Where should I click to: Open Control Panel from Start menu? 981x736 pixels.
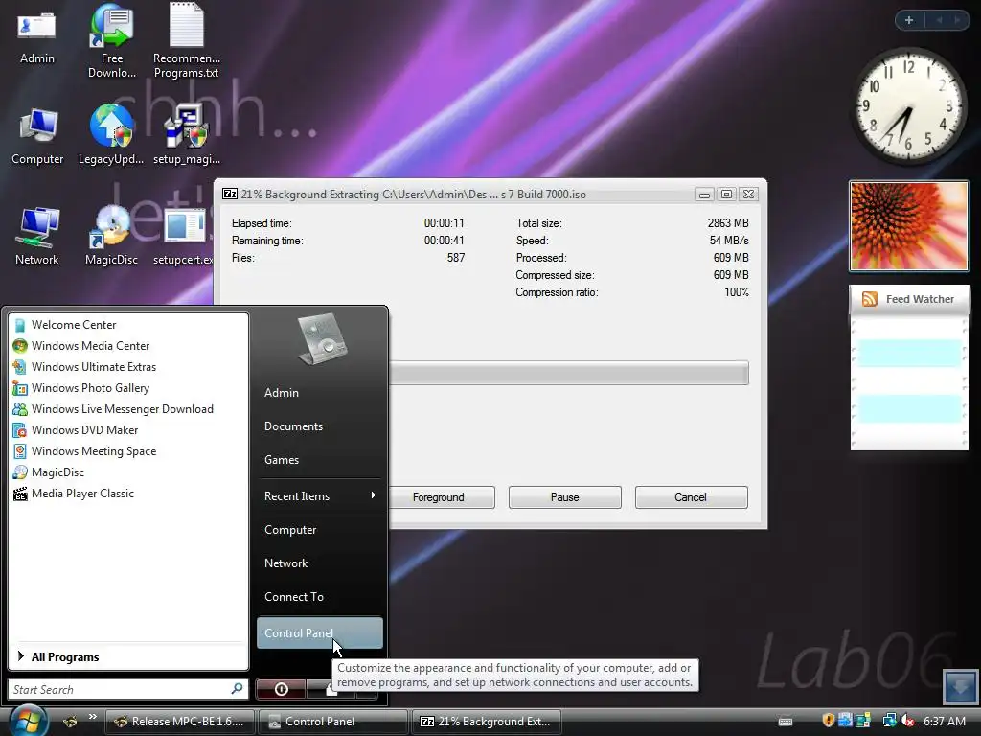pyautogui.click(x=320, y=633)
